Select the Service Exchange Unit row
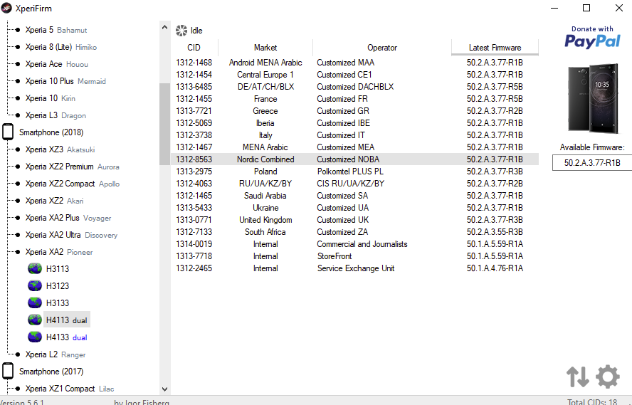 354,268
